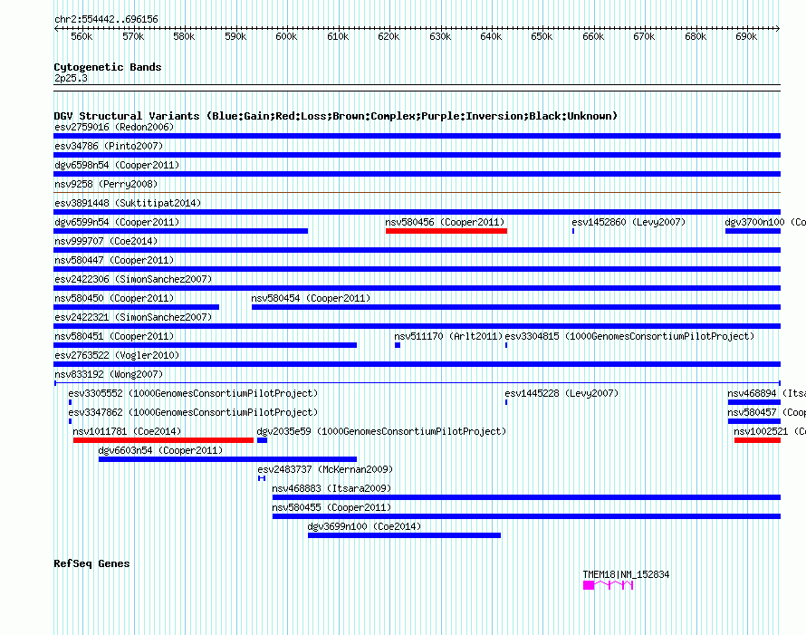Open nsv580451 (Cooper2011) variant label
The image size is (806, 635).
[114, 336]
